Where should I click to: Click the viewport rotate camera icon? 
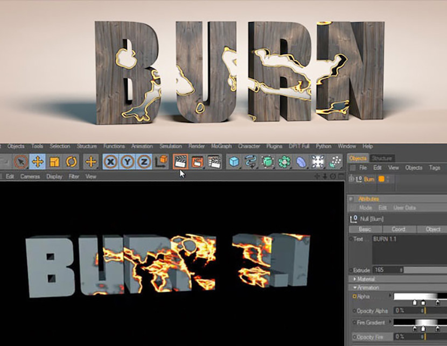[333, 176]
